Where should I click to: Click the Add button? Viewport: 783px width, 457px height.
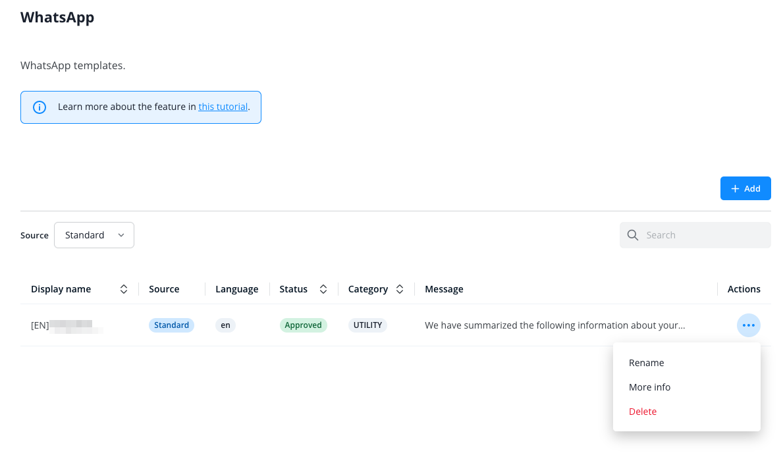[745, 188]
